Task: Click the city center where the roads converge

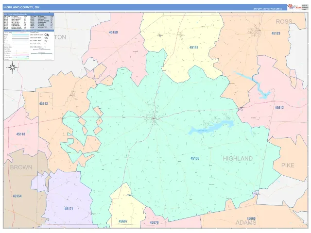Action: [x=154, y=118]
